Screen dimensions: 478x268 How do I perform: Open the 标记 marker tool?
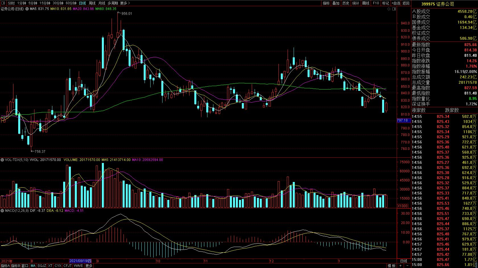click(x=386, y=3)
